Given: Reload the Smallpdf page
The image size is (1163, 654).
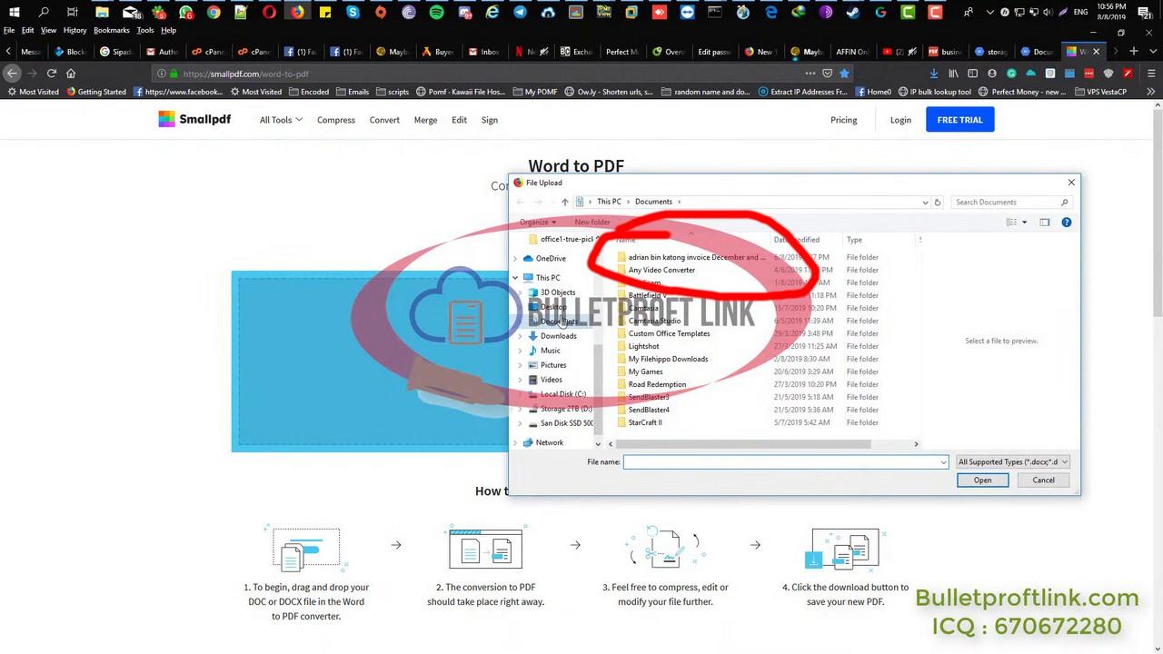Looking at the screenshot, I should (x=52, y=74).
